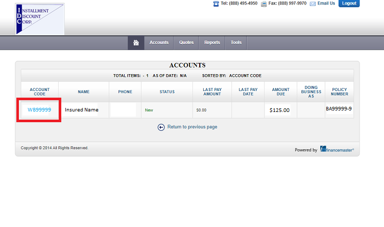The height and width of the screenshot is (227, 384).
Task: Click the Installment Discount Corp logo
Action: 40,19
